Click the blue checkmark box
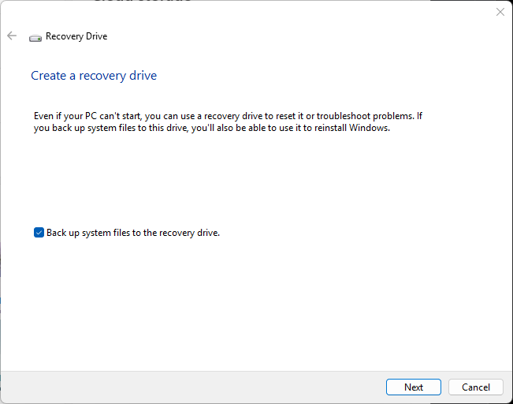Screen dimensions: 513x404 (x=39, y=233)
